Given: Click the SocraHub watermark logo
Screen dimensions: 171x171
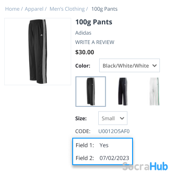Looking at the screenshot, I should click(x=145, y=166).
